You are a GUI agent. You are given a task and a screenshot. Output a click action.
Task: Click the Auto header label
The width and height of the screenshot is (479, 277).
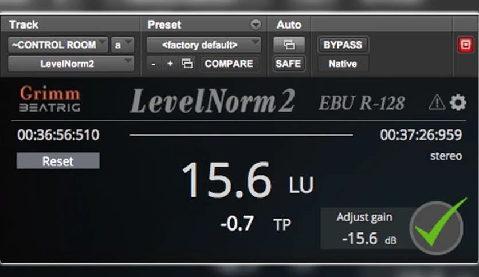[x=289, y=25]
